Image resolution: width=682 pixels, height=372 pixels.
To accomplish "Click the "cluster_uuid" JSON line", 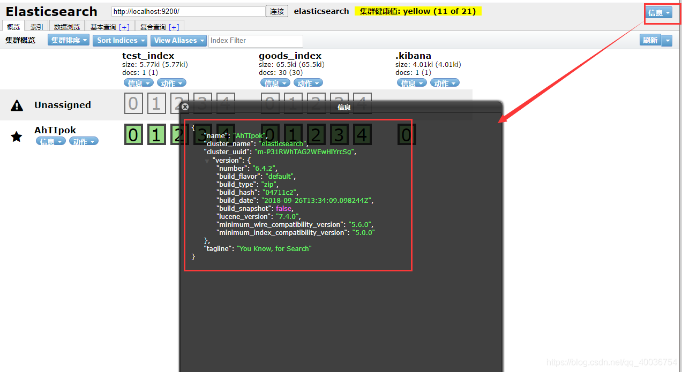I will click(280, 152).
